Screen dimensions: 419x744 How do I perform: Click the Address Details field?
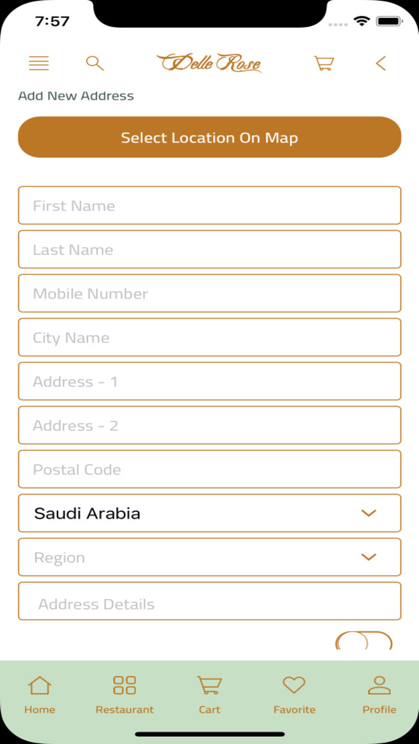[209, 604]
